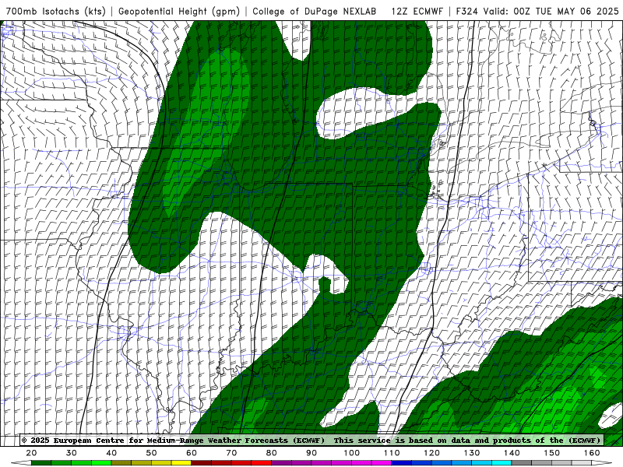Click the bright yellow swatch before 60

pyautogui.click(x=181, y=463)
